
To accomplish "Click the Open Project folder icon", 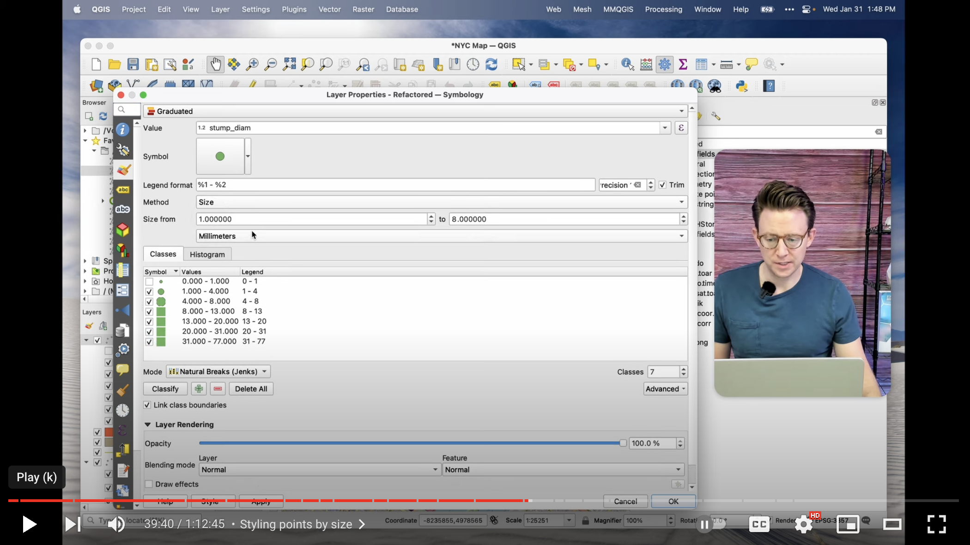I will (x=114, y=64).
